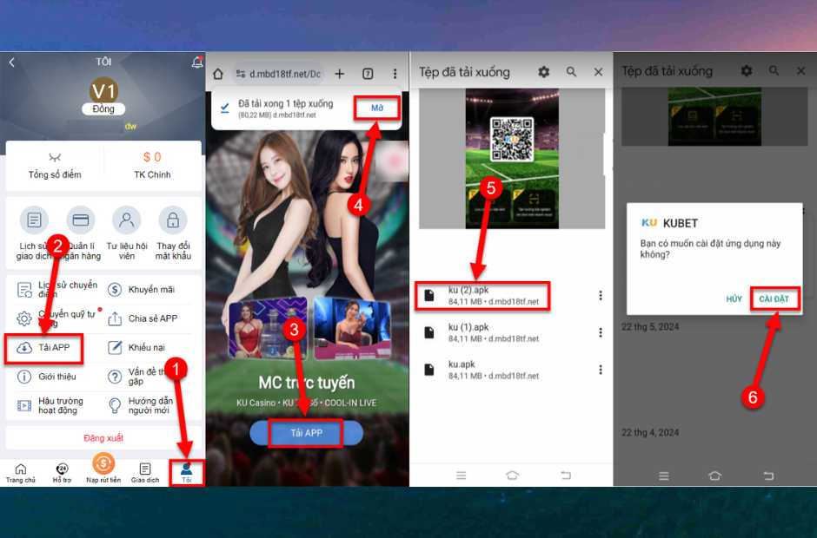Open ku.apk file
This screenshot has height=538, width=817.
(482, 370)
